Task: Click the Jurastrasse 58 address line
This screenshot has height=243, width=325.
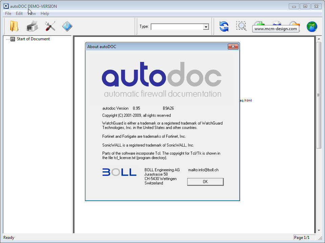Action: pyautogui.click(x=156, y=174)
